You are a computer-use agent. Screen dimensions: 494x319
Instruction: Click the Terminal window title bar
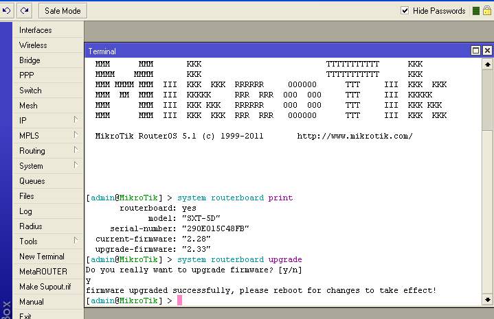(278, 51)
